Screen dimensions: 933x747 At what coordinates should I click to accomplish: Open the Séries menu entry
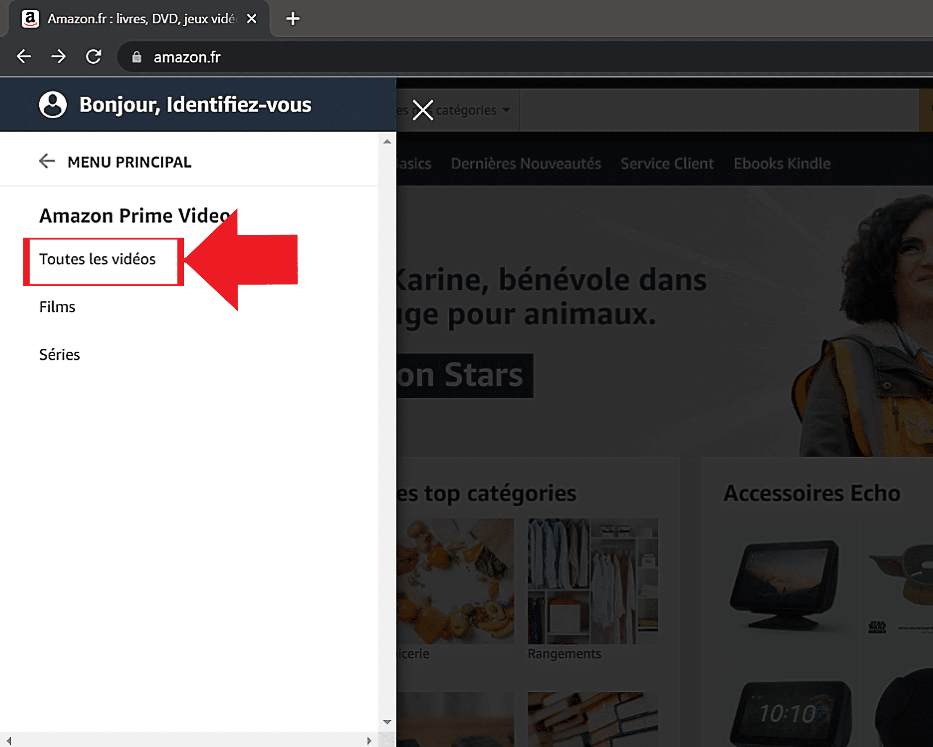click(60, 354)
